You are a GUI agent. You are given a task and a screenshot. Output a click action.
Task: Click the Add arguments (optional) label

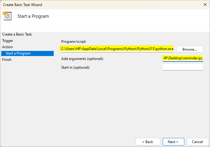[82, 58]
